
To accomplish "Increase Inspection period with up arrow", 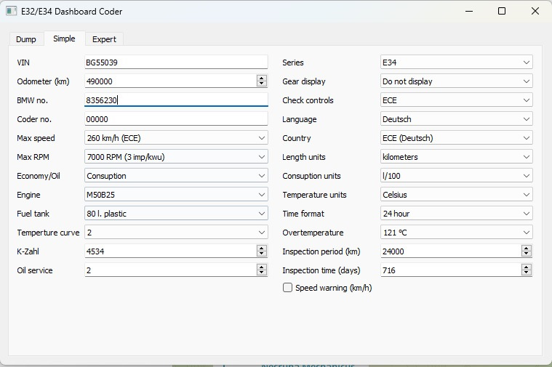I will pyautogui.click(x=527, y=249).
